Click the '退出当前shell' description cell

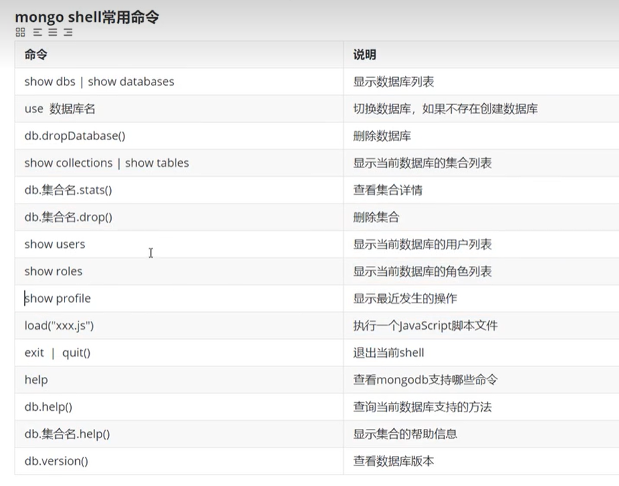click(481, 352)
